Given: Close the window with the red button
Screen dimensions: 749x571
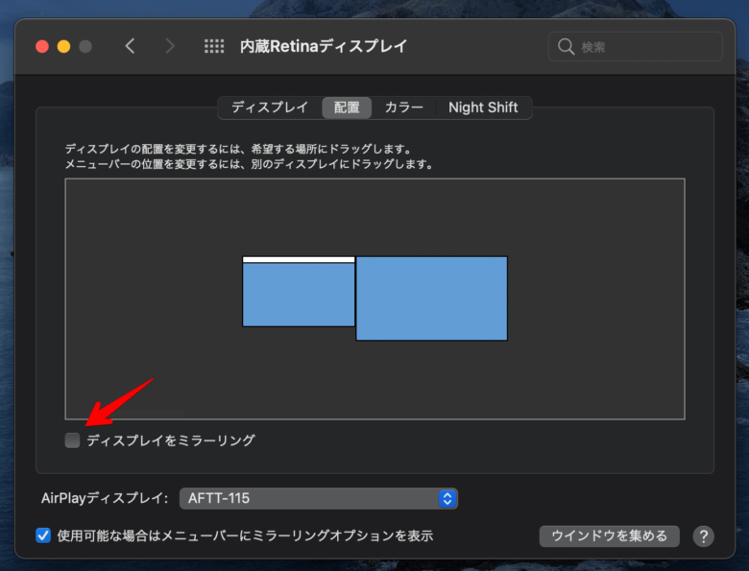Looking at the screenshot, I should [x=42, y=46].
